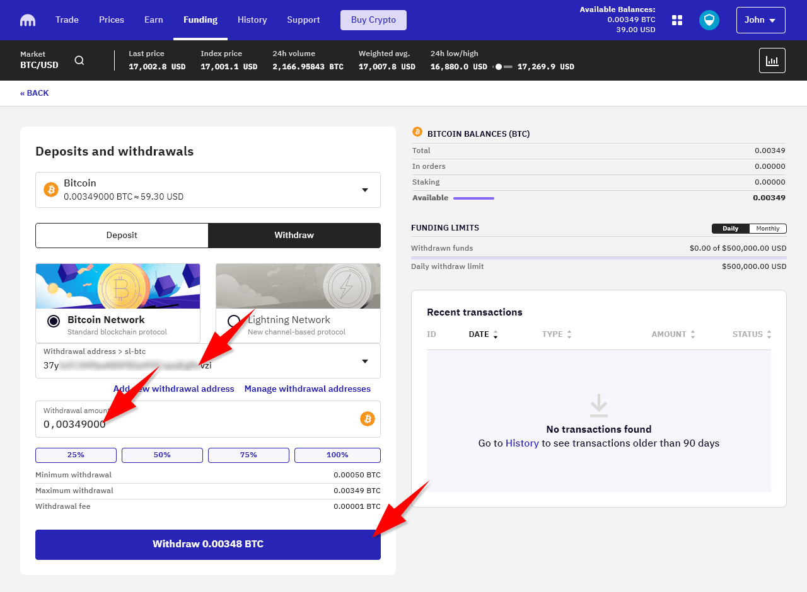Click the 24h low/high range slider
807x592 pixels.
tap(502, 67)
